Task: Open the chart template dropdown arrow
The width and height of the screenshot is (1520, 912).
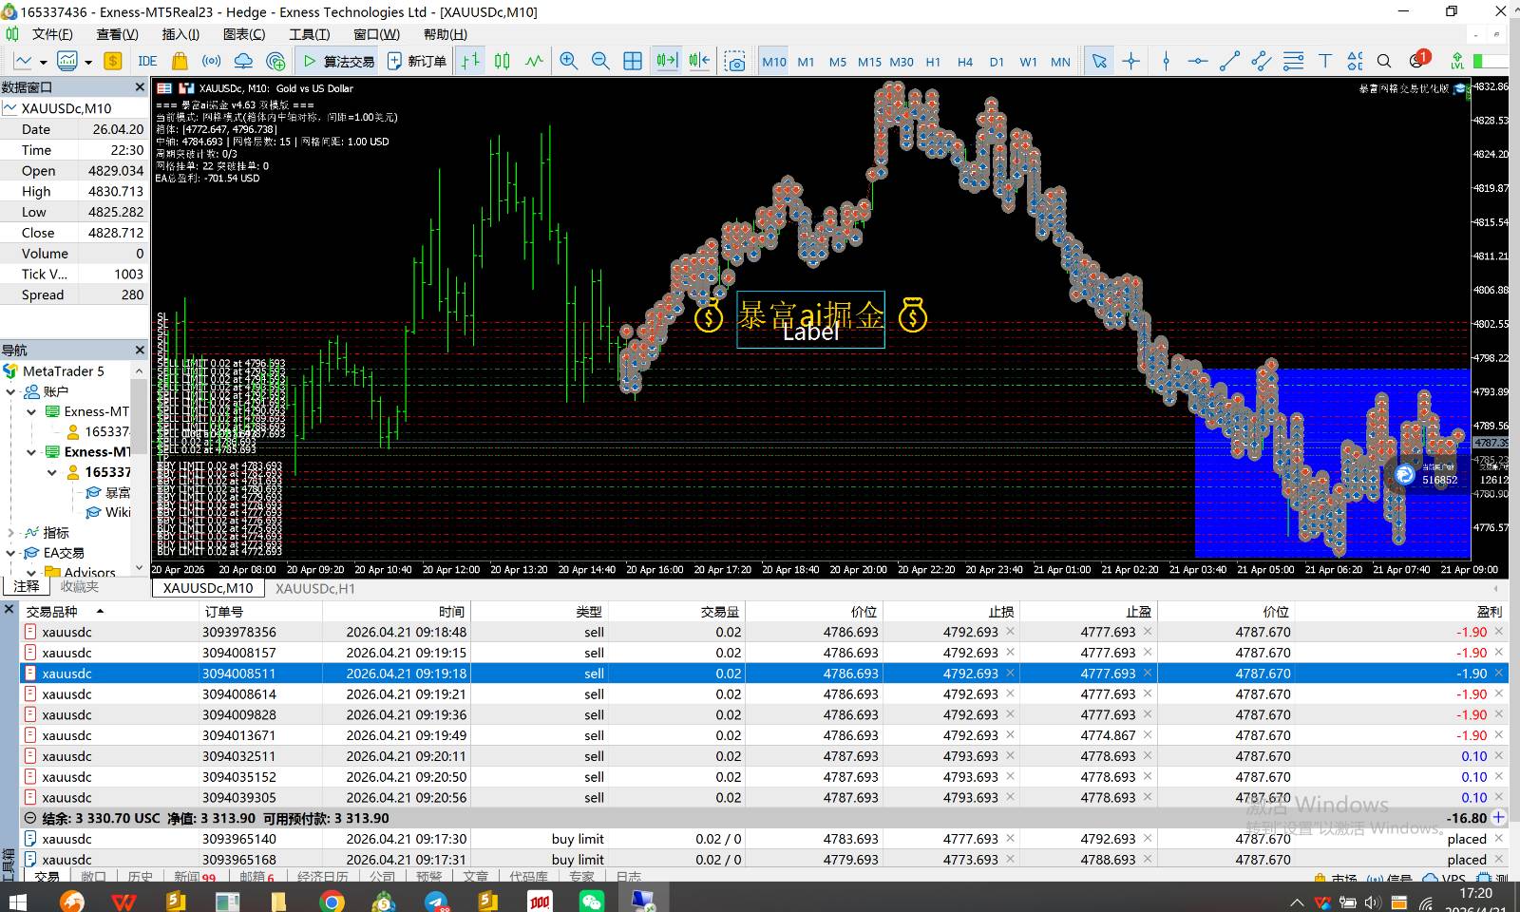Action: coord(88,62)
